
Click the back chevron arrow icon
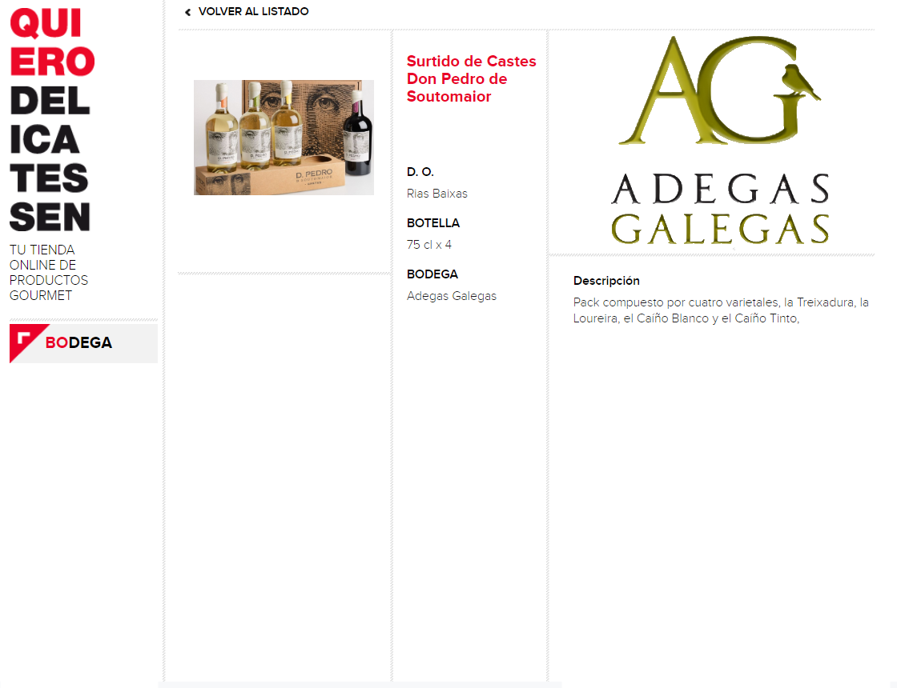click(187, 12)
